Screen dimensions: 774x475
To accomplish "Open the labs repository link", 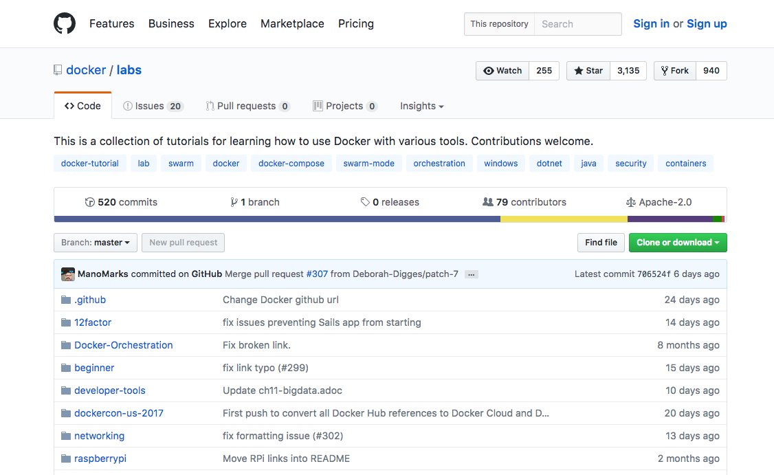I will [129, 70].
